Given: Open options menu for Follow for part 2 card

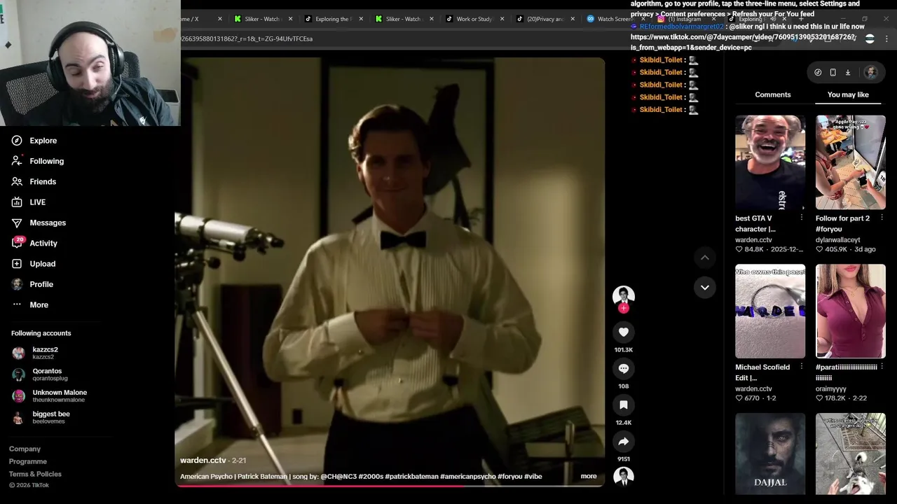Looking at the screenshot, I should point(882,218).
